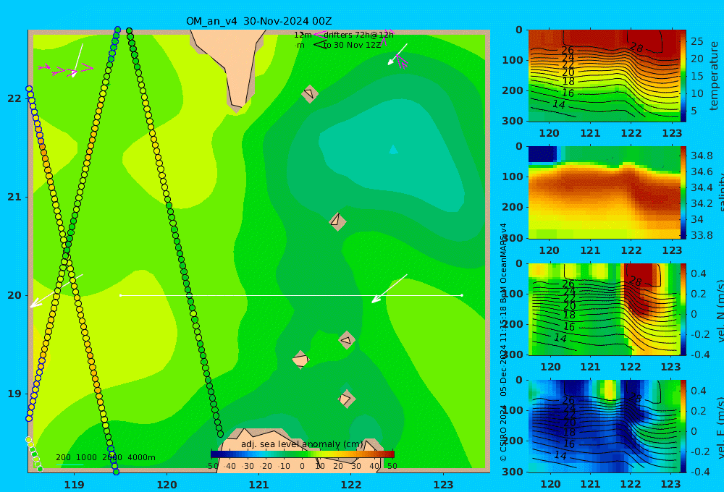
Task: Click the salinity colorbar scale
Action: pos(683,192)
